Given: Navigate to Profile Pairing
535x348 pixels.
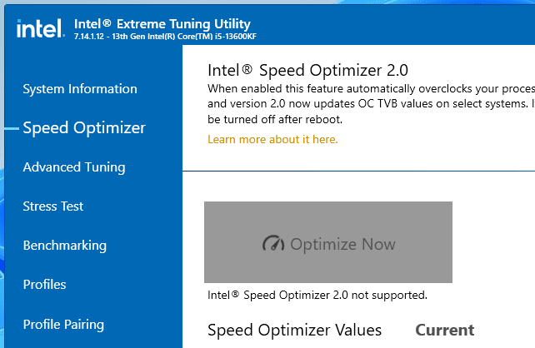Looking at the screenshot, I should (63, 324).
